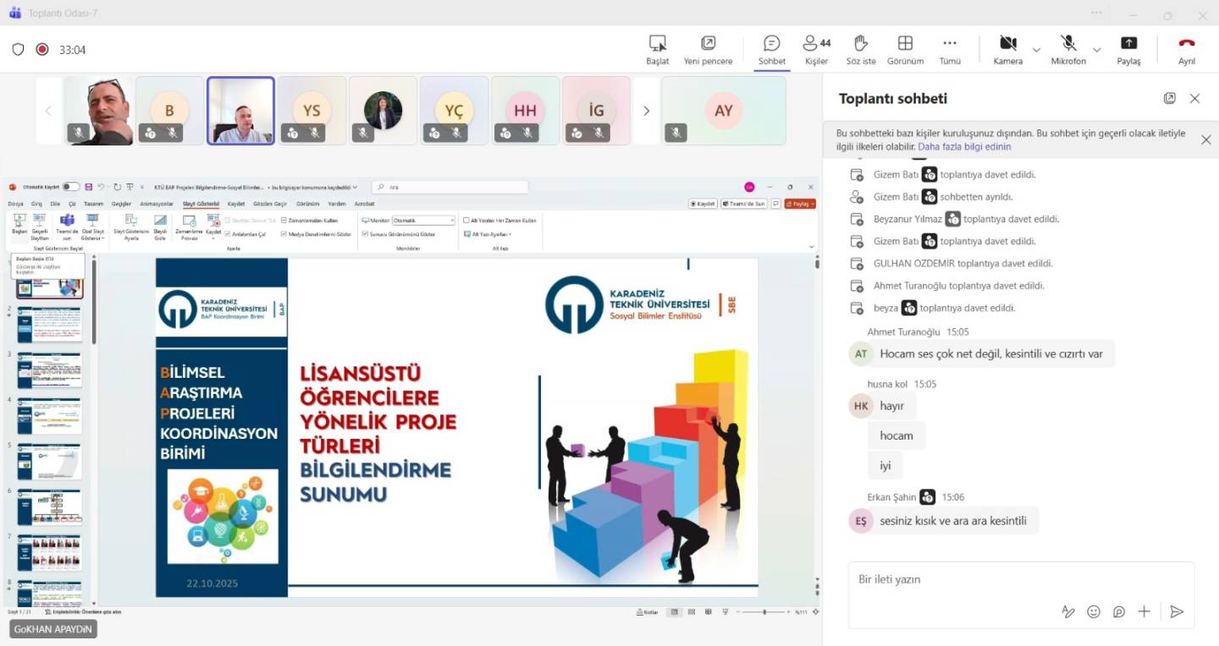Click the Paylaş share screen icon
1219x646 pixels.
[x=1128, y=49]
